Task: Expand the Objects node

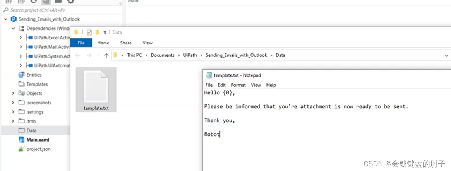Action: click(13, 93)
